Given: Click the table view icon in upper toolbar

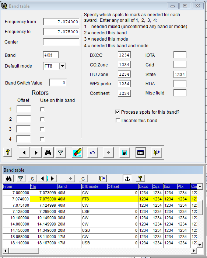Looking at the screenshot, I should click(x=141, y=153).
